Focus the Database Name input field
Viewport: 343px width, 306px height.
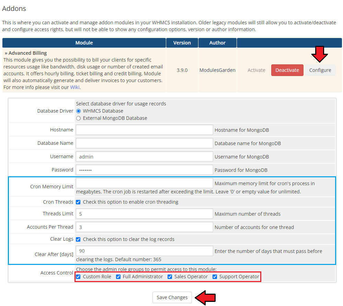click(144, 143)
